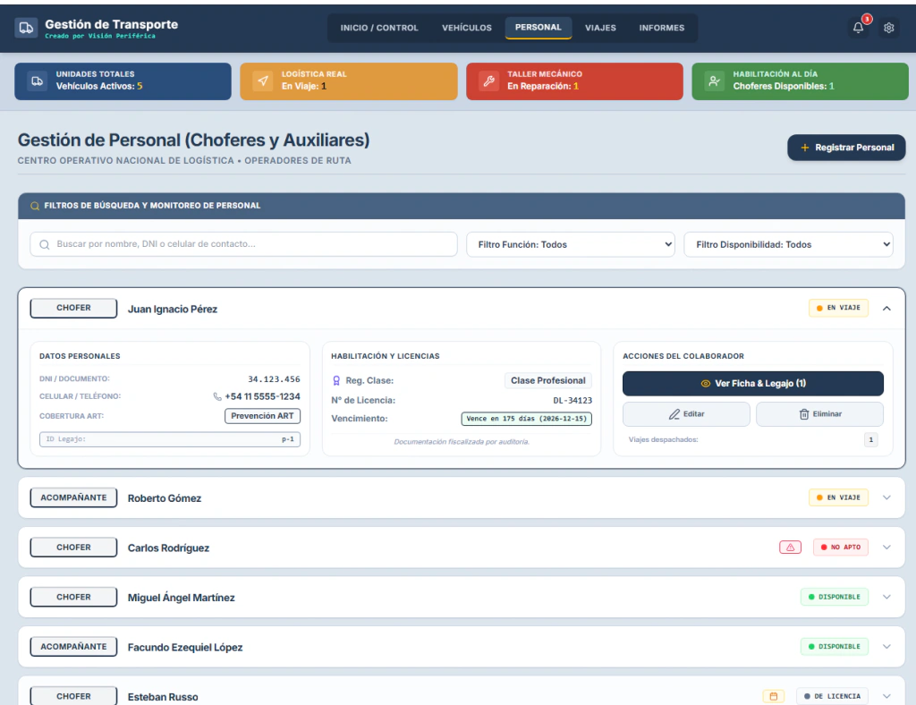Click the name Esteban Russo
Screen dimensions: 916x705
pos(163,697)
